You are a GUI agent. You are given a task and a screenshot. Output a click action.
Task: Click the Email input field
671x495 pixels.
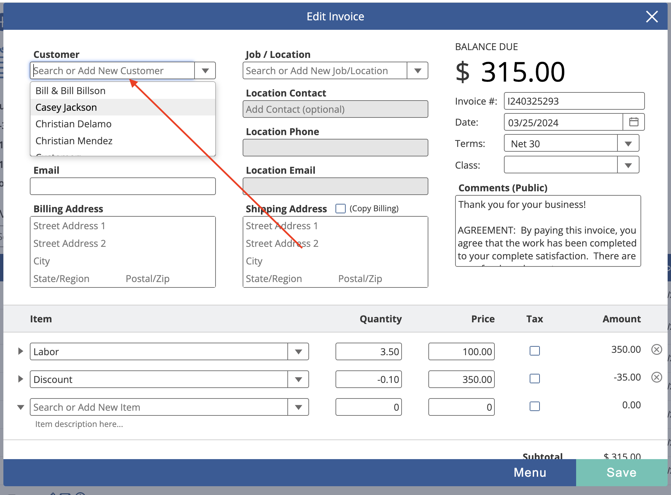click(x=123, y=186)
